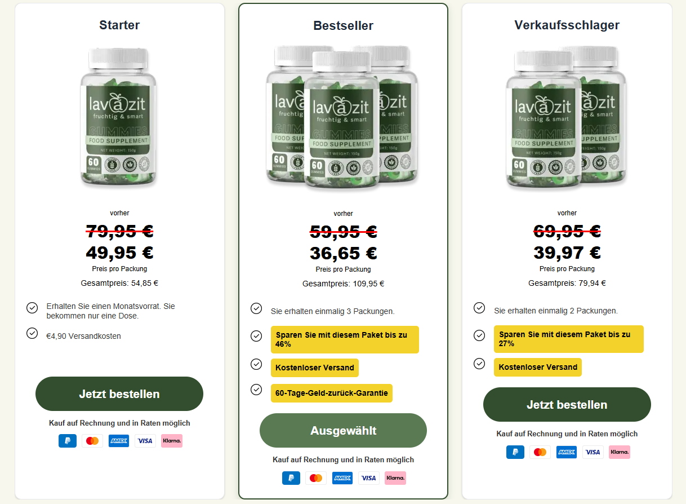Order the Verkaufsschlager package with Jetzt bestellen

[567, 405]
